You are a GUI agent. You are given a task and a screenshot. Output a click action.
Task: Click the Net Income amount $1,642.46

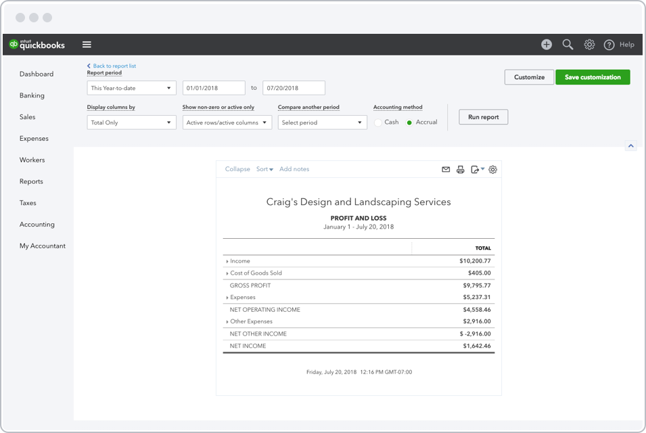click(477, 346)
